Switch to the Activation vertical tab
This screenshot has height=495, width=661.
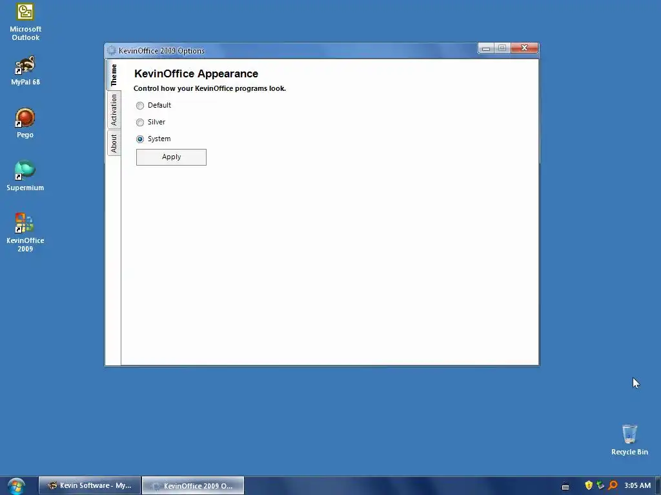[114, 110]
